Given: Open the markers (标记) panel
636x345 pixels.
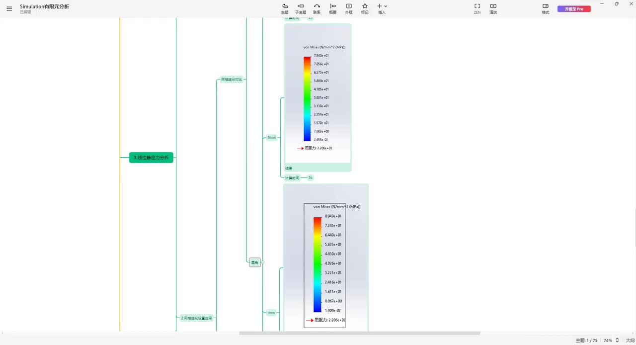Looking at the screenshot, I should point(365,8).
